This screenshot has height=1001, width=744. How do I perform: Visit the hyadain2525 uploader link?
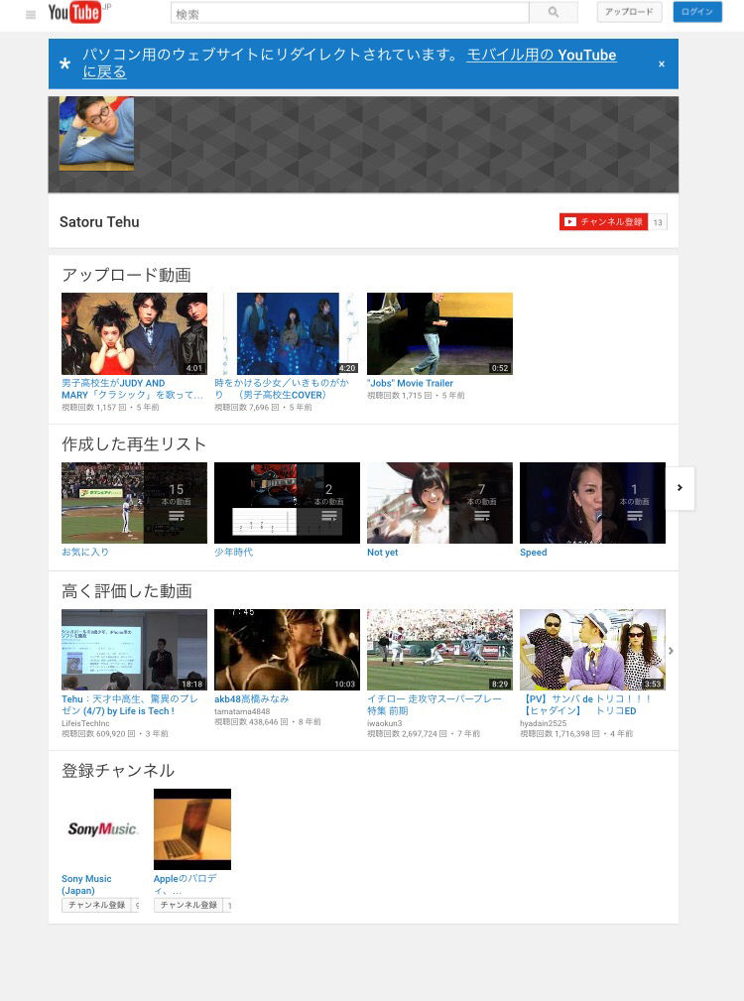(x=543, y=723)
